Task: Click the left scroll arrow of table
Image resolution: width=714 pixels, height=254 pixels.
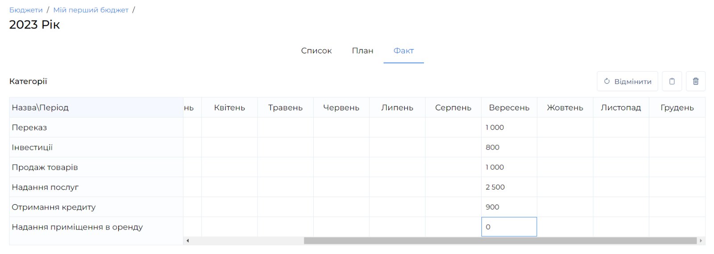Action: pos(188,241)
